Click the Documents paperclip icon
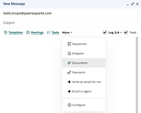Viewport: 141px width, 113px height. (x=69, y=63)
